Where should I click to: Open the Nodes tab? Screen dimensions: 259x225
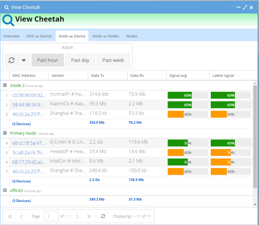(132, 36)
